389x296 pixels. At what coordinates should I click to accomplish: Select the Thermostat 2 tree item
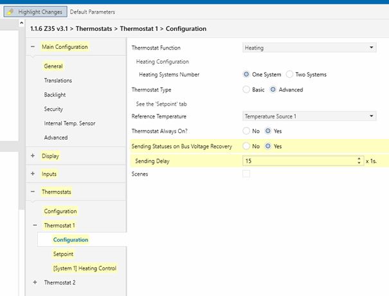click(60, 282)
